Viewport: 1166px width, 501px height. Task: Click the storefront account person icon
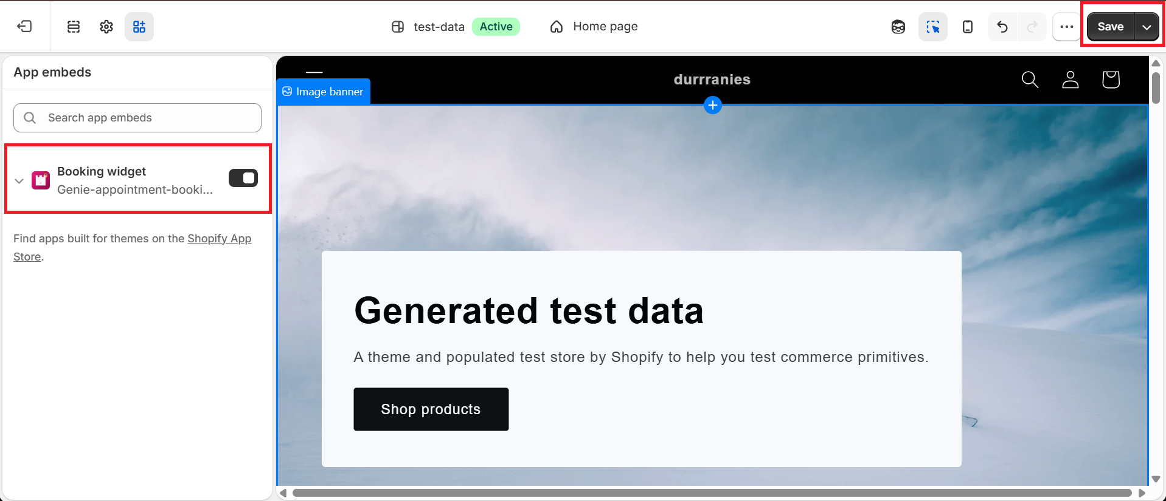pyautogui.click(x=1071, y=80)
